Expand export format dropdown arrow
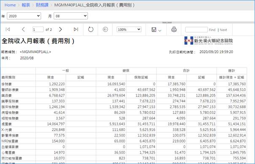 pyautogui.click(x=160, y=30)
